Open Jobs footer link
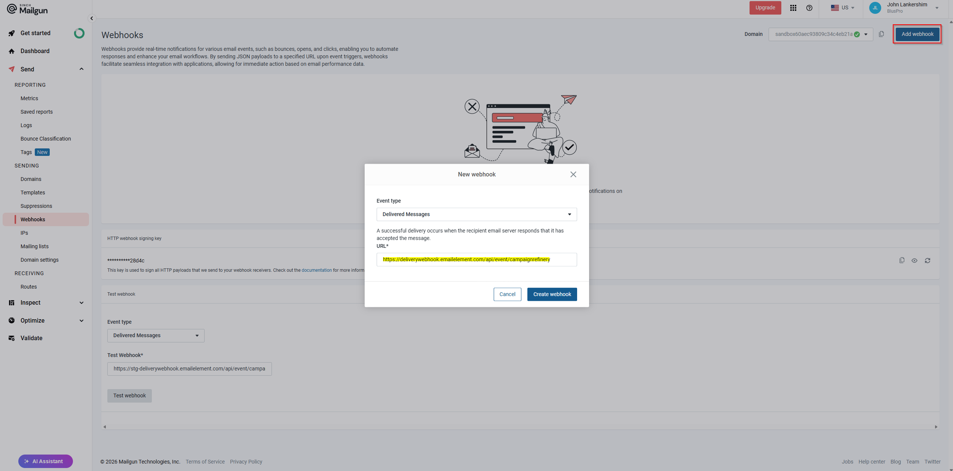This screenshot has height=471, width=953. click(x=847, y=462)
